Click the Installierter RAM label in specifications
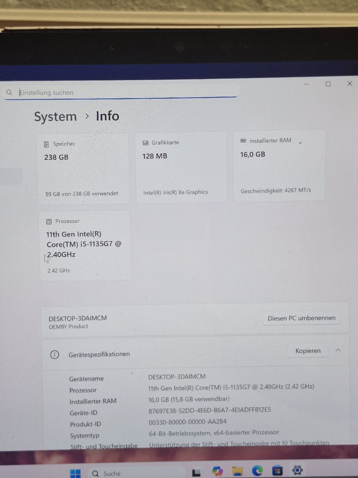Viewport: 358px width, 478px height. click(93, 401)
